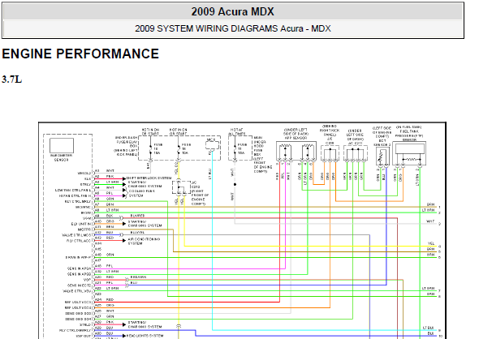Click the MICU box in fuse panel

[x=212, y=144]
